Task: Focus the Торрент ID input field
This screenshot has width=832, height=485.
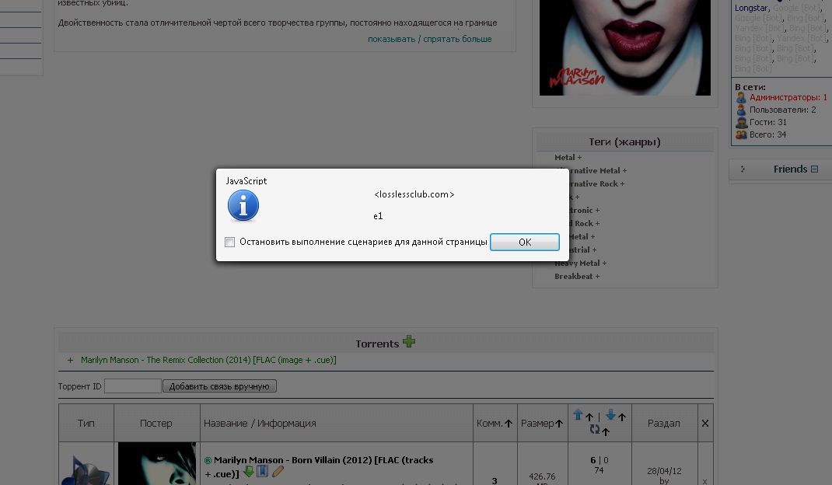Action: point(133,386)
